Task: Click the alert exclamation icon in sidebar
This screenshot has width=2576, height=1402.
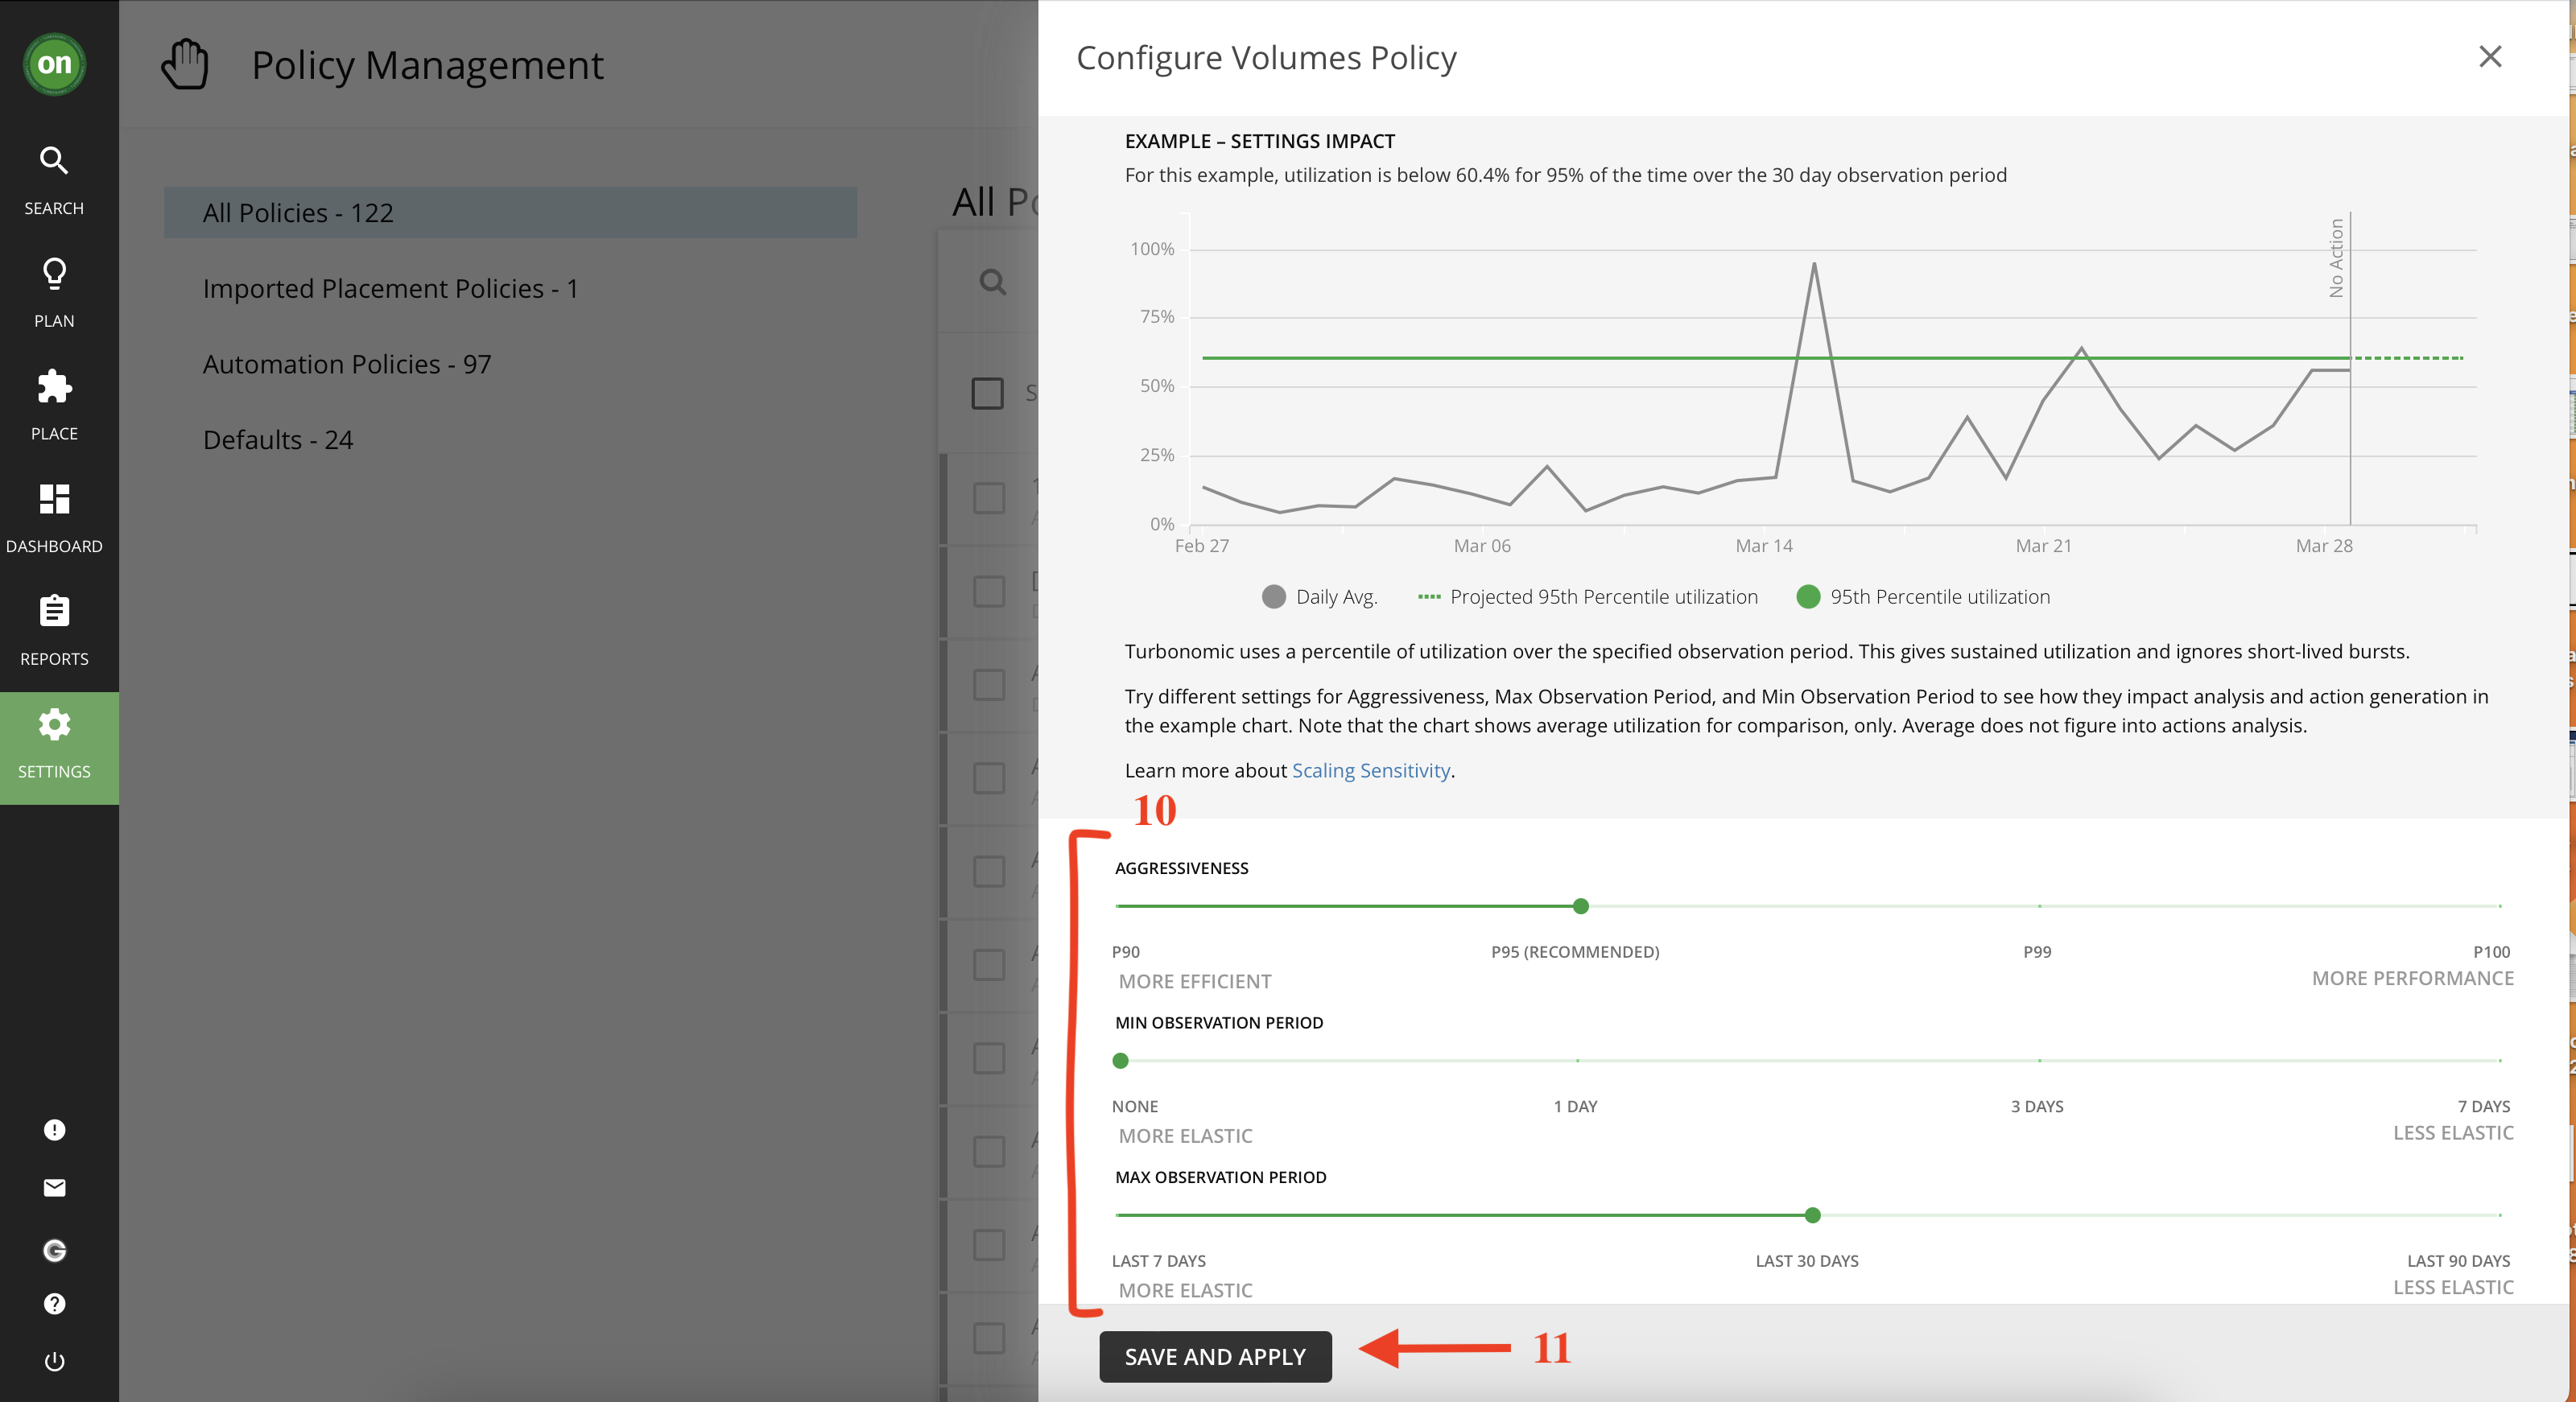Action: click(x=54, y=1130)
